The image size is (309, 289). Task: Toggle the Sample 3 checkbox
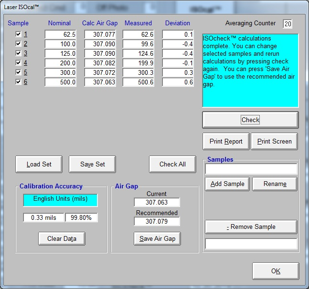[x=18, y=53]
